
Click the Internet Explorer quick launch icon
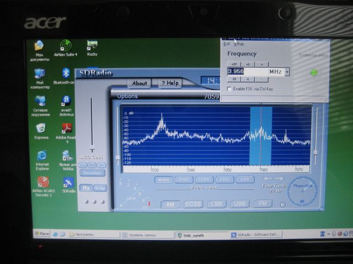click(55, 234)
